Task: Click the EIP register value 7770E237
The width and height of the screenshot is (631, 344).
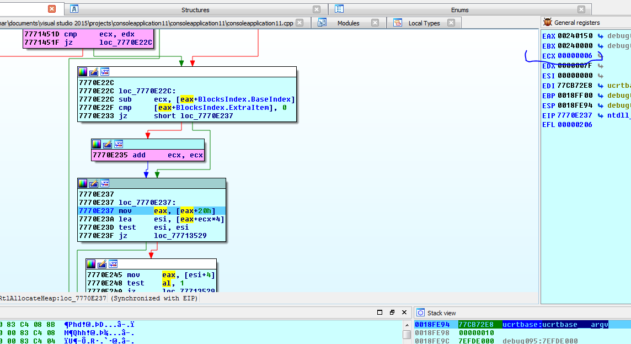Action: [x=575, y=115]
